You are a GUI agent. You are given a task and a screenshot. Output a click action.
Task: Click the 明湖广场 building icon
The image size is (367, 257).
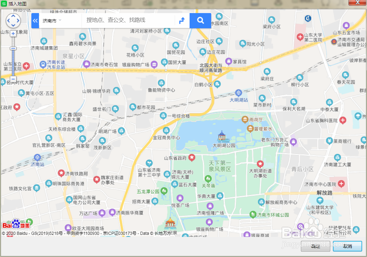tap(121, 131)
